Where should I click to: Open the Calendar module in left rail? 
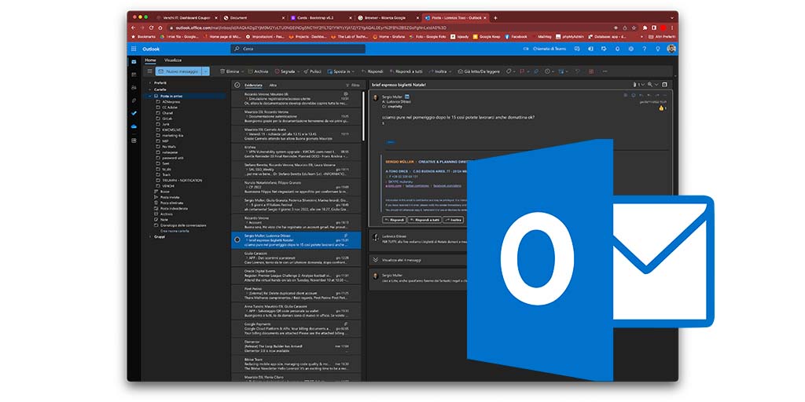point(134,75)
